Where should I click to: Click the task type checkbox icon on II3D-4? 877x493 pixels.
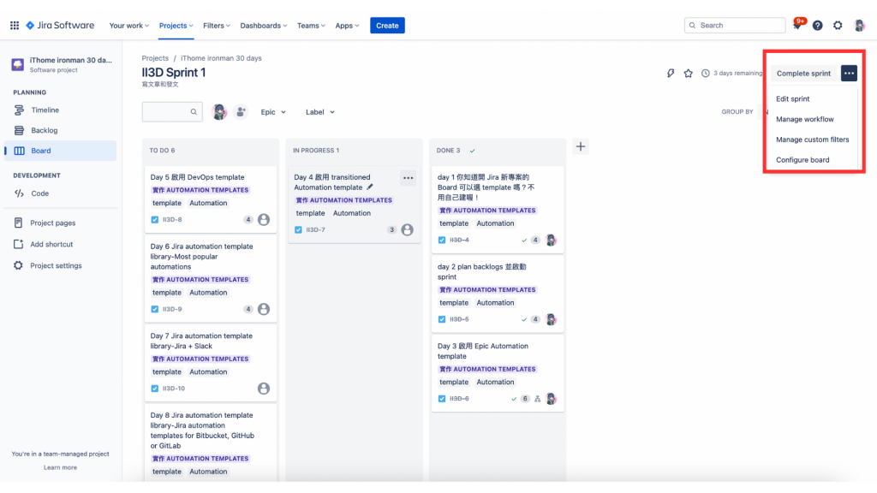442,240
